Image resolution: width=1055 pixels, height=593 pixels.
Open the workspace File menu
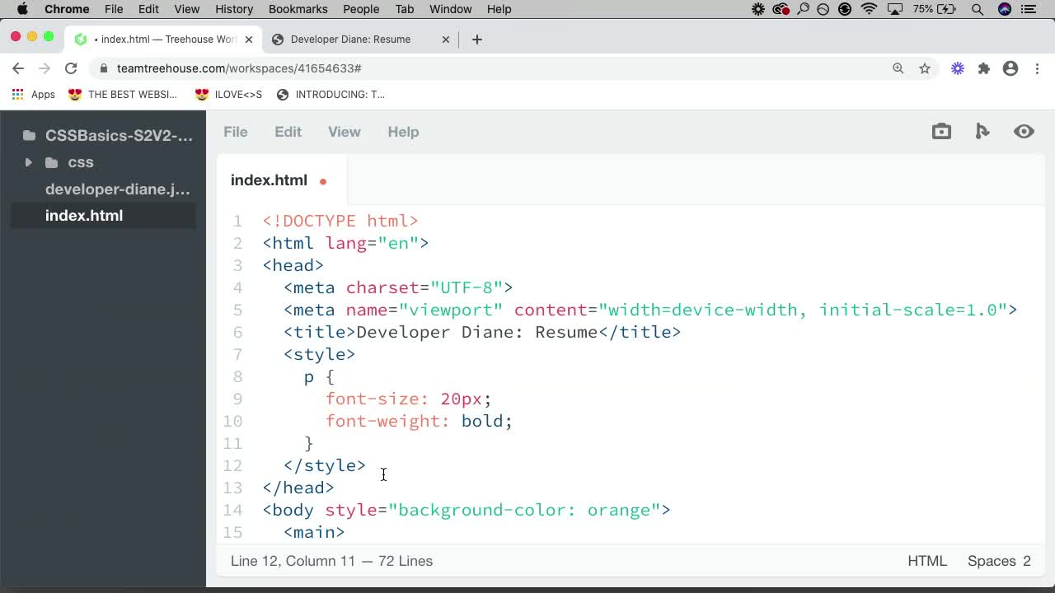tap(236, 132)
